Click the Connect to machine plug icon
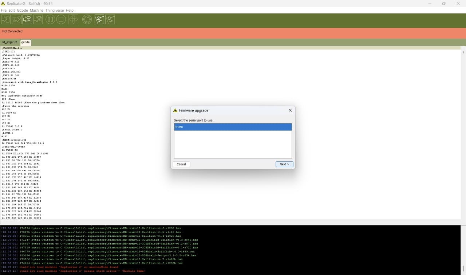This screenshot has height=275, width=466. point(99,20)
